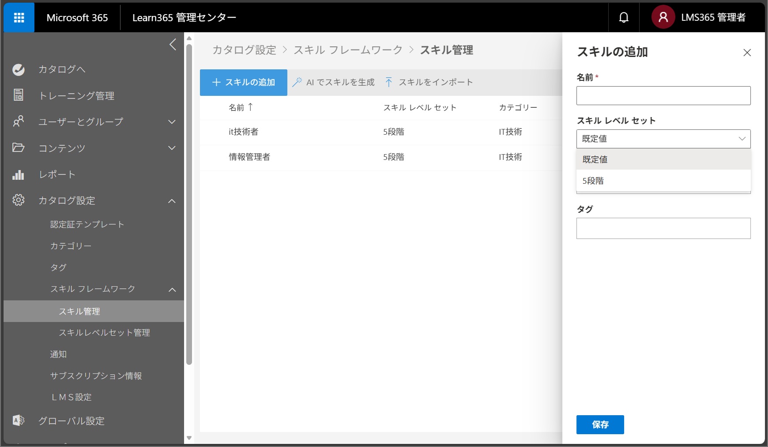
Task: Open レポート in sidebar
Action: (57, 174)
